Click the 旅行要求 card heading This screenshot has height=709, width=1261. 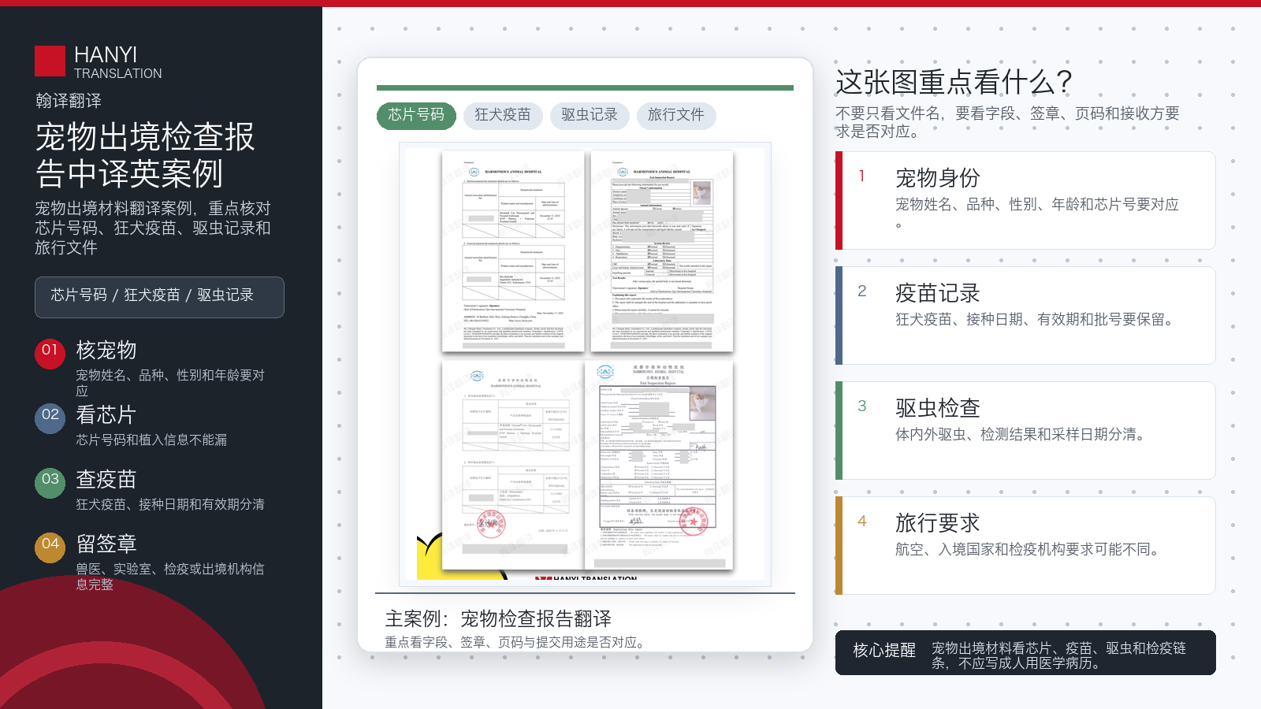pyautogui.click(x=938, y=523)
